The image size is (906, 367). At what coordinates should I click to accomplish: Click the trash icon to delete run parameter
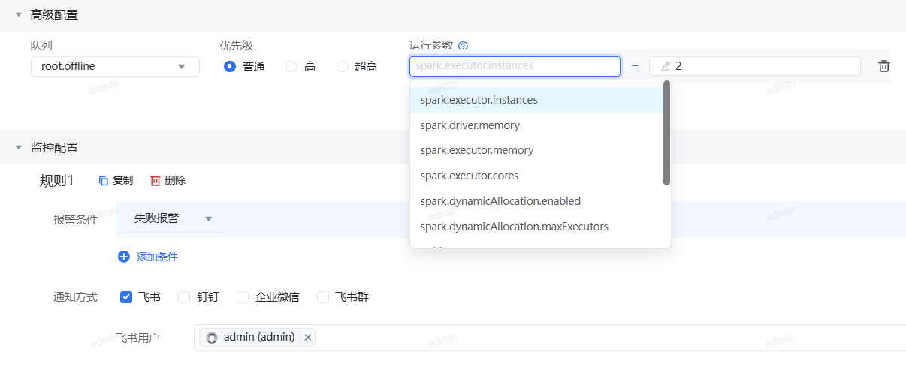pyautogui.click(x=884, y=66)
